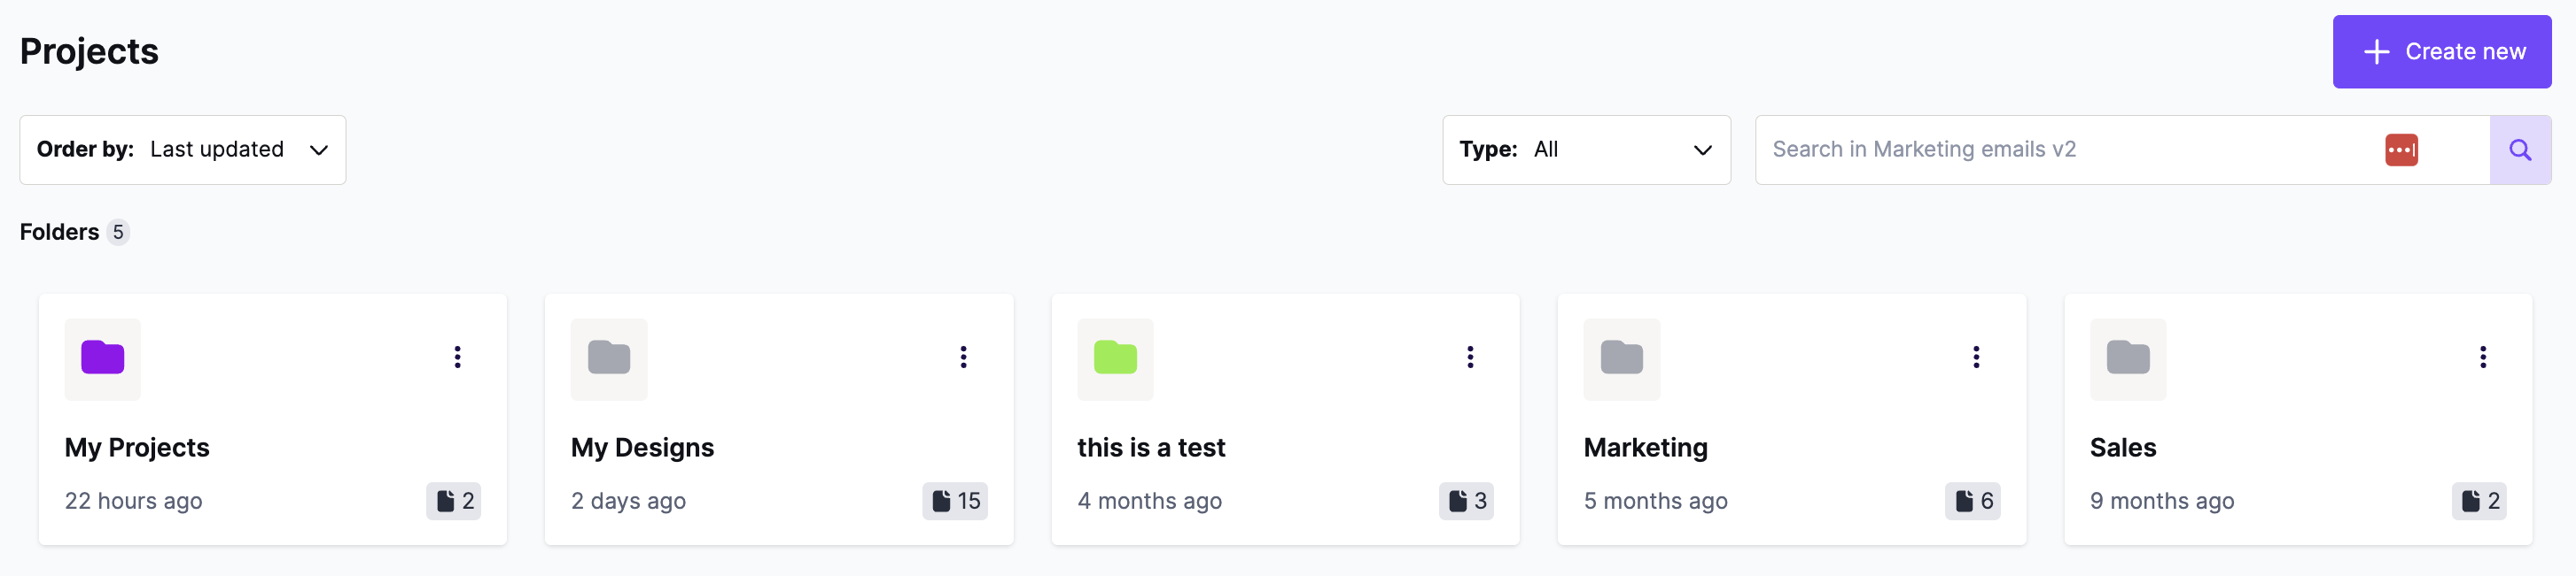Image resolution: width=2576 pixels, height=576 pixels.
Task: Open the Sales folder icon
Action: [x=2128, y=357]
